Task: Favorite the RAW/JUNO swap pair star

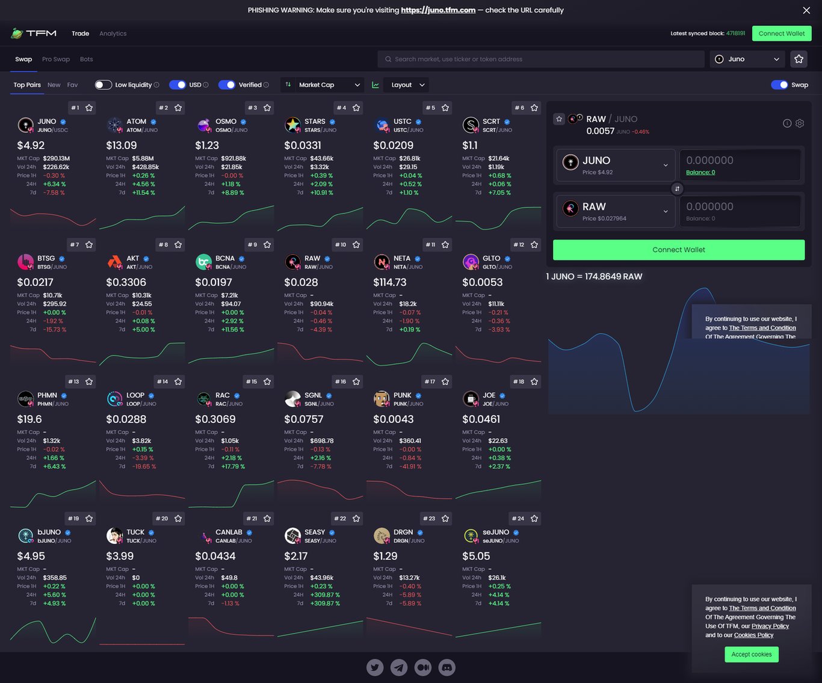Action: [559, 119]
